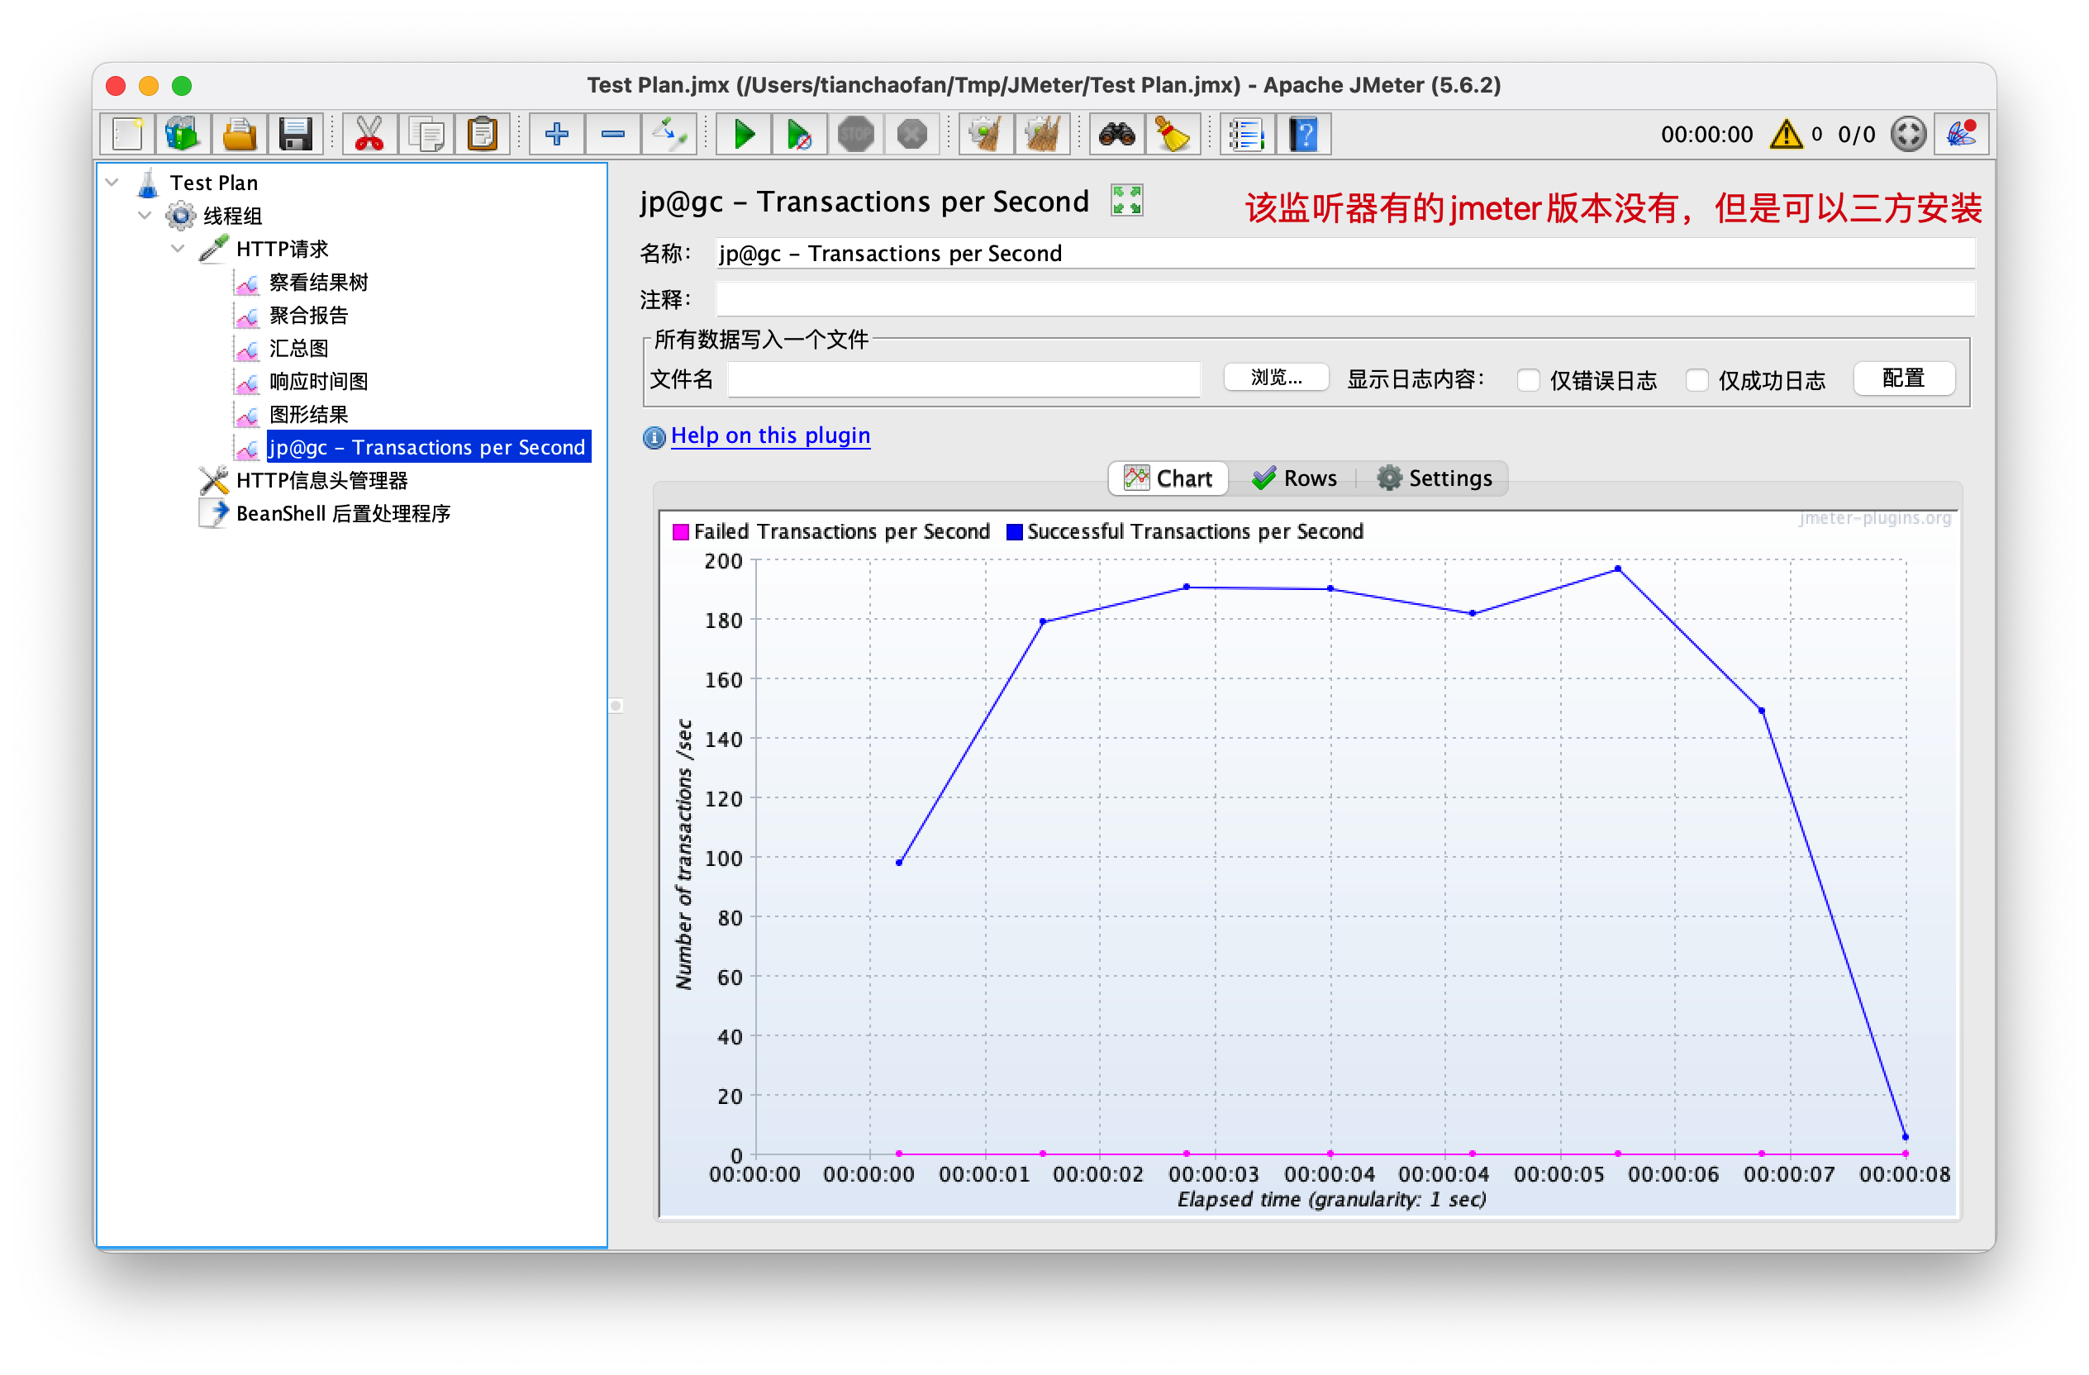
Task: Click the 注释 comment input field
Action: click(1344, 299)
